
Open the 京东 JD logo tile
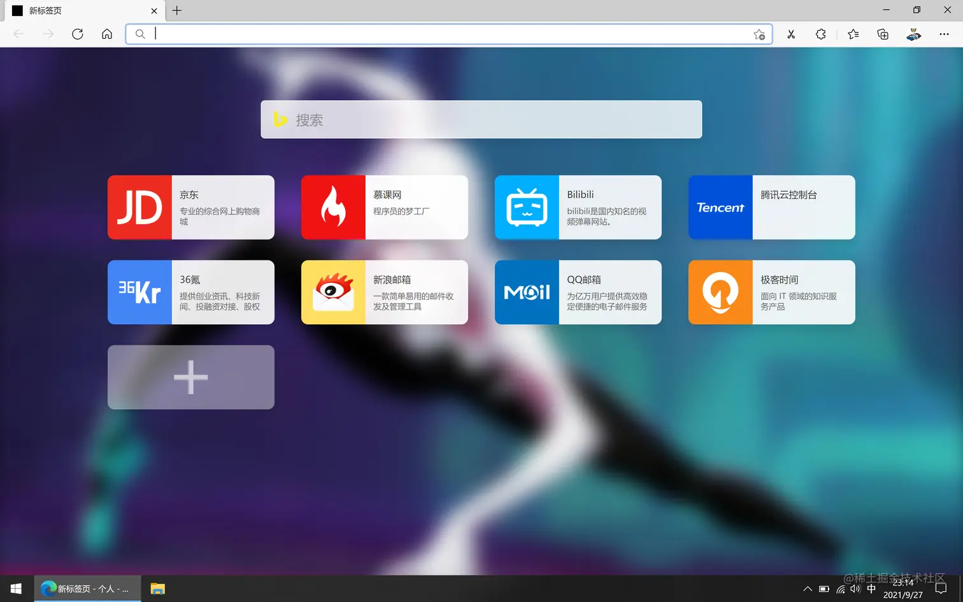[x=139, y=207]
